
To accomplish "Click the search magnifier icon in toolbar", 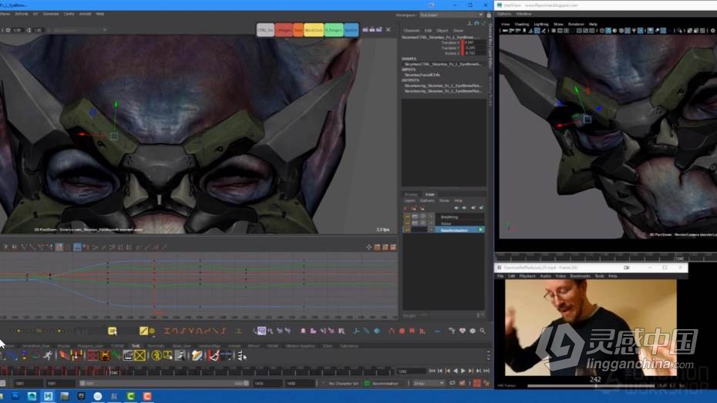I will pyautogui.click(x=483, y=331).
